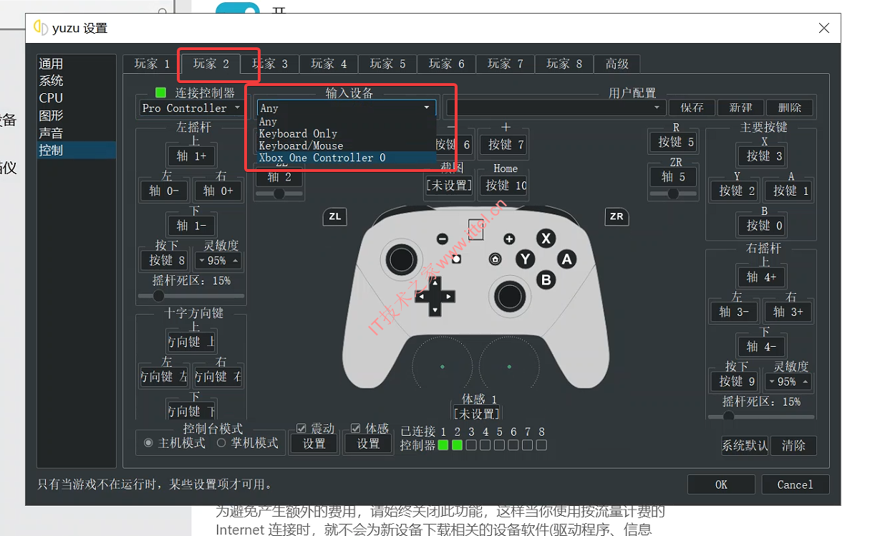Viewport: 875px width, 536px height.
Task: Confirm settings with the OK button
Action: click(721, 484)
